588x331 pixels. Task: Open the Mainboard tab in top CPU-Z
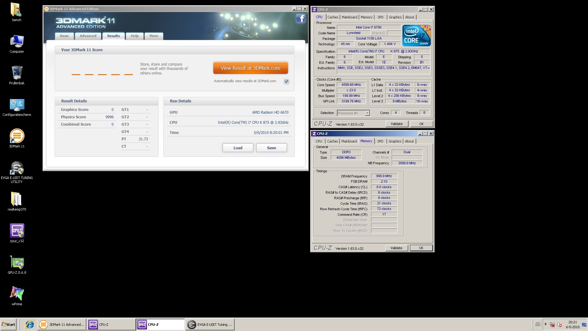pos(349,17)
